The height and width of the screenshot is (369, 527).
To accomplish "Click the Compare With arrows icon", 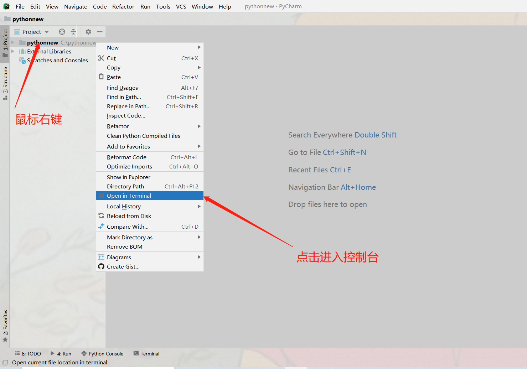I will tap(102, 227).
